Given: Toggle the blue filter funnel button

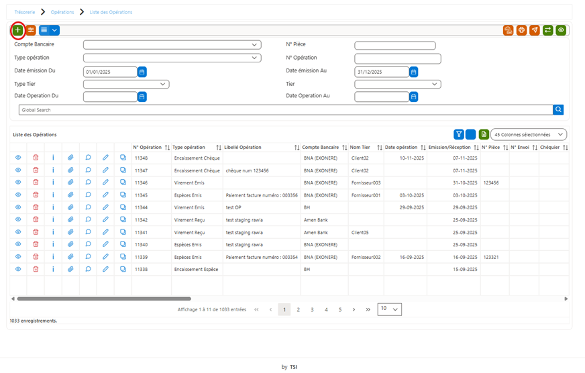Looking at the screenshot, I should (x=459, y=134).
